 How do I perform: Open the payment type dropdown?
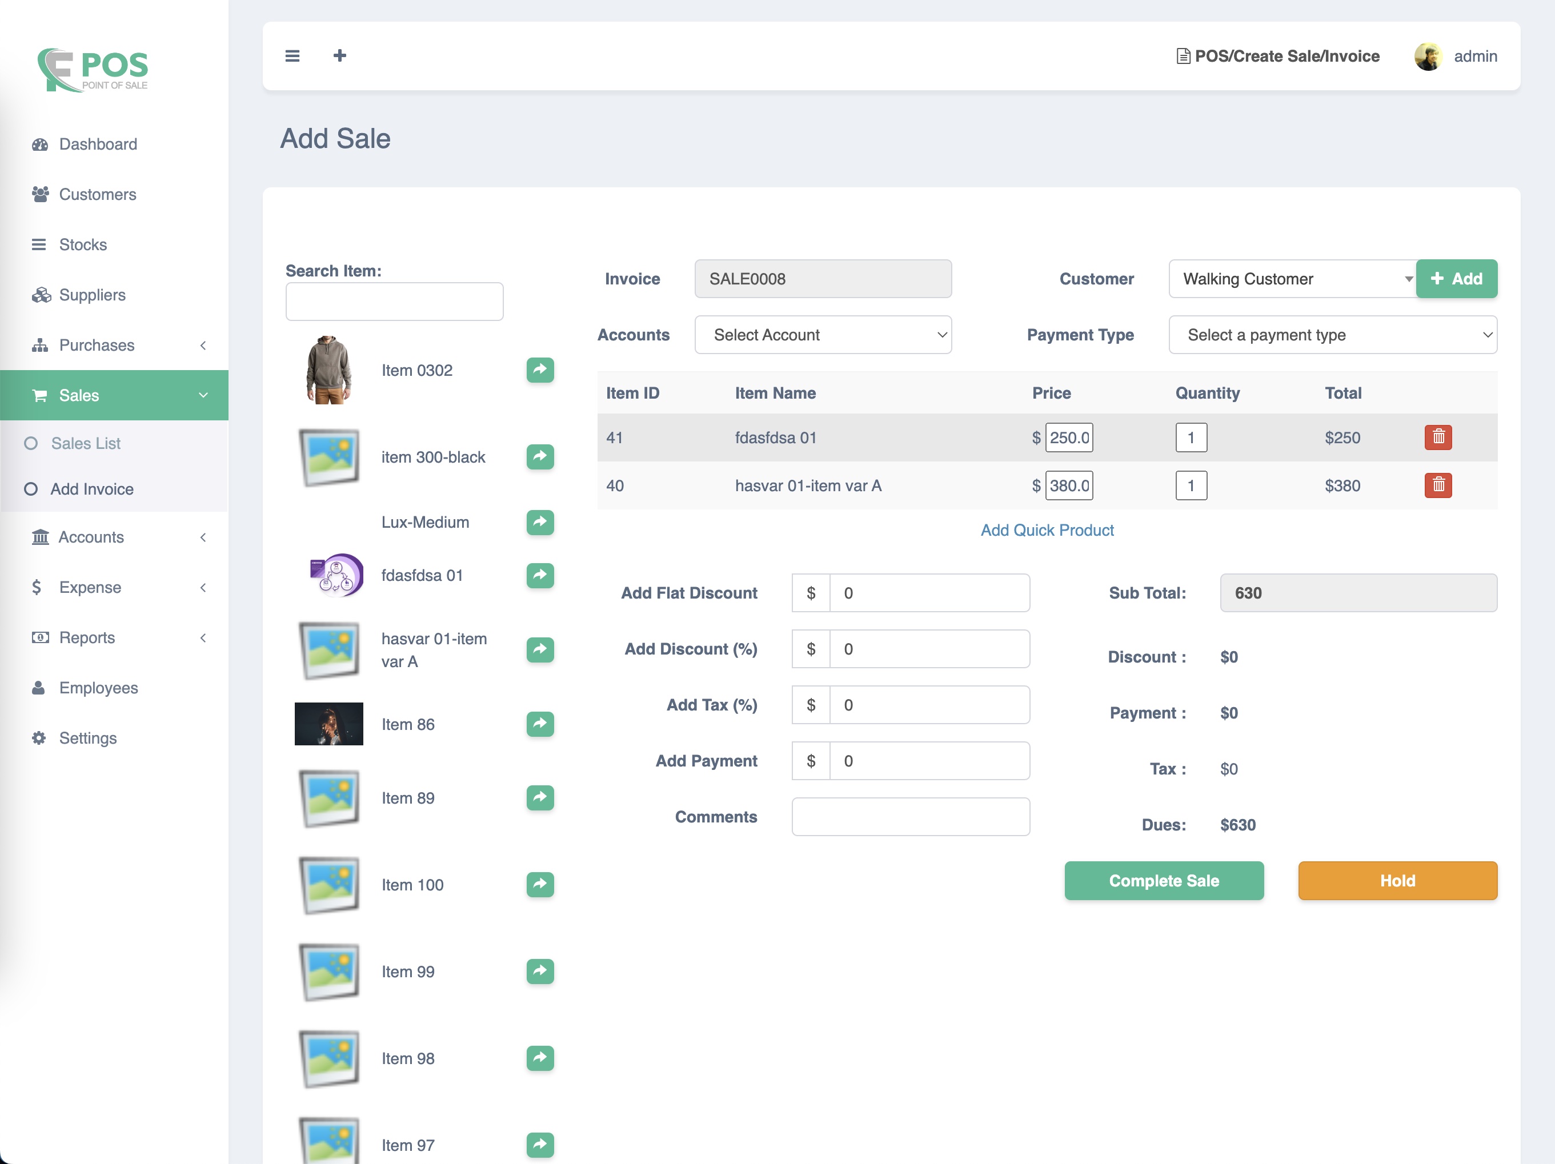(1332, 335)
